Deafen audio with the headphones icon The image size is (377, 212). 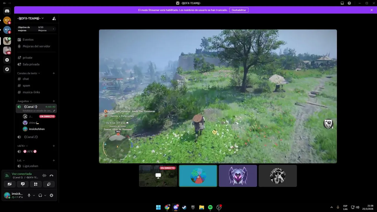click(x=40, y=195)
